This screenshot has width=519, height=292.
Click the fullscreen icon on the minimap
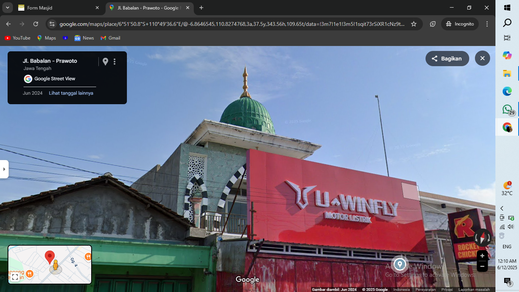tap(15, 277)
